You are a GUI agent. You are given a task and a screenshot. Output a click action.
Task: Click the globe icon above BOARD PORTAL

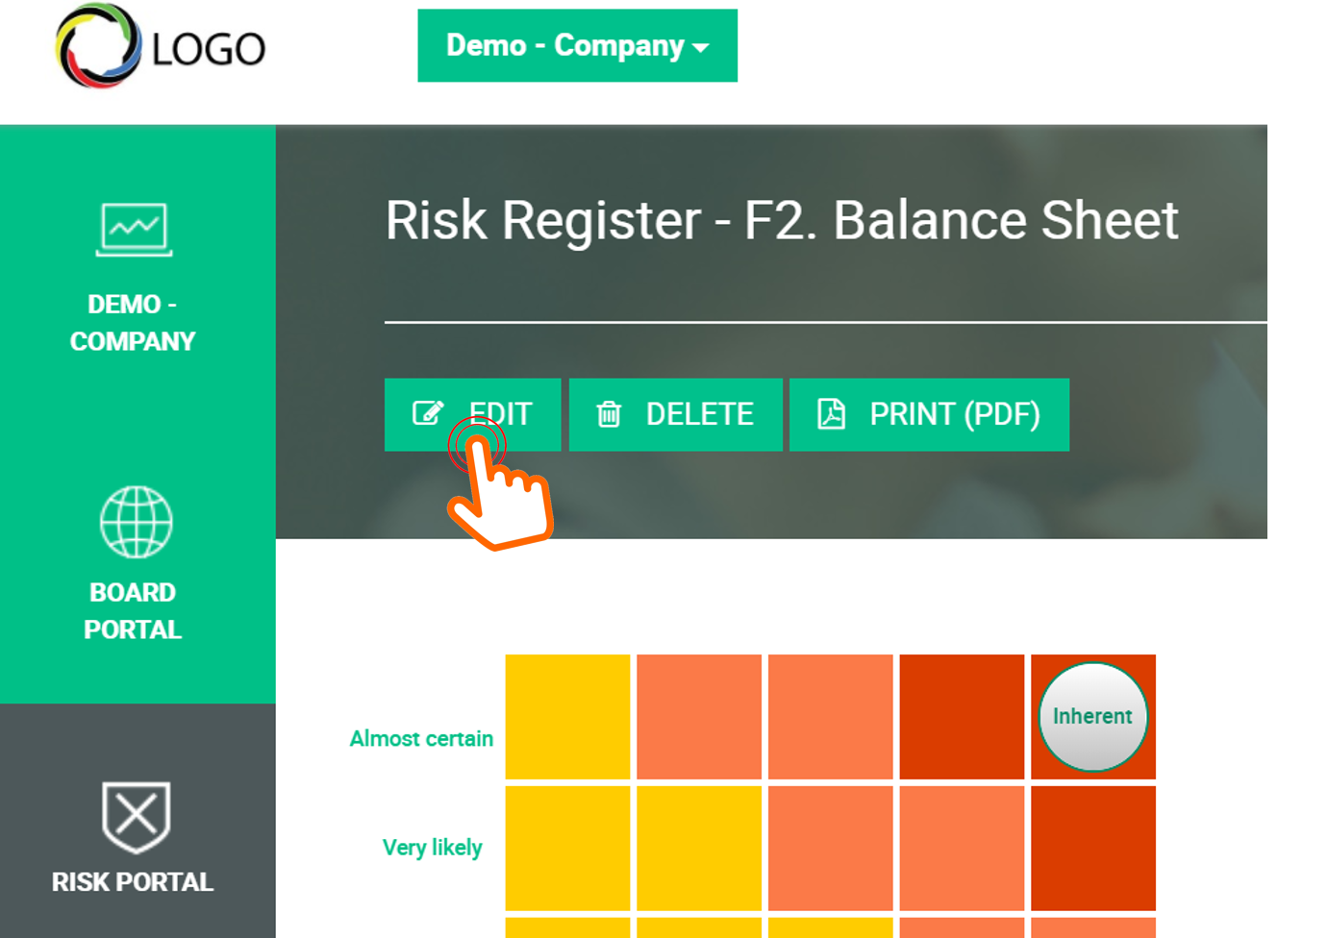click(x=135, y=522)
